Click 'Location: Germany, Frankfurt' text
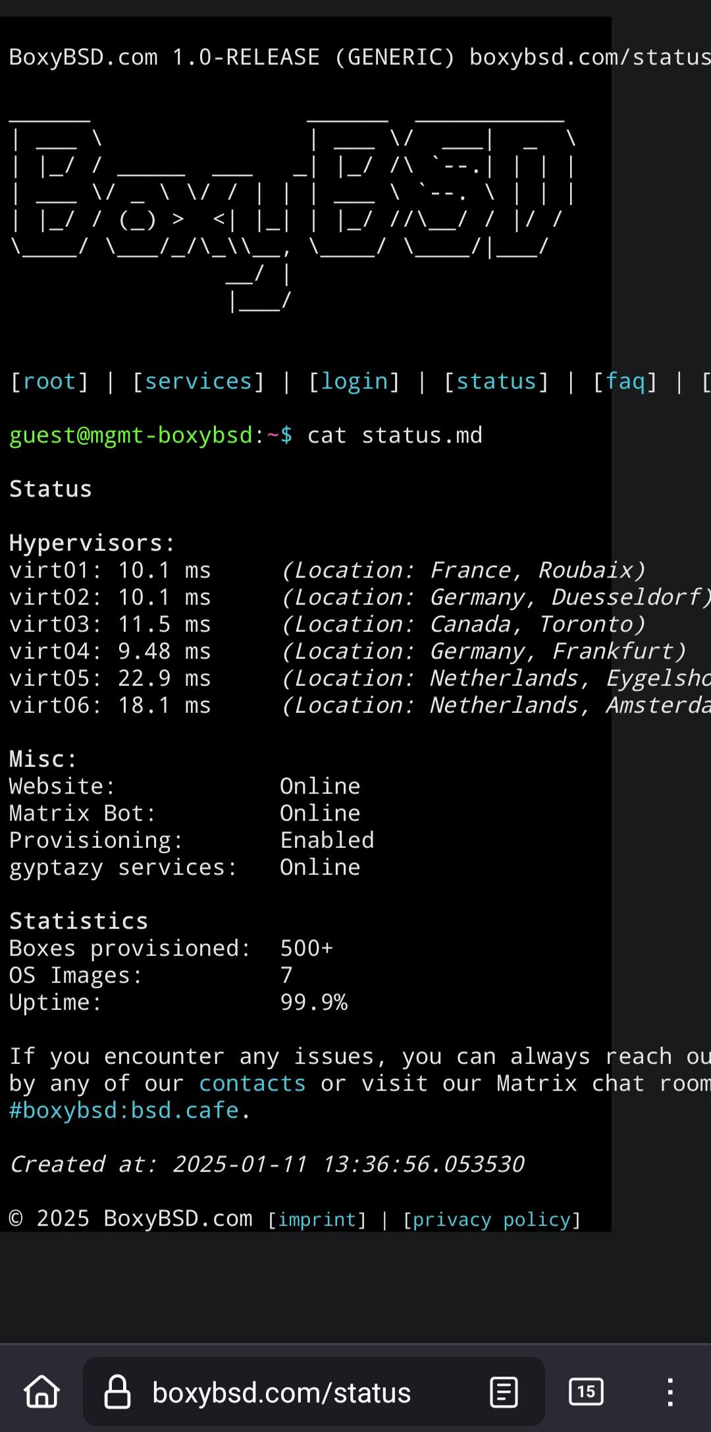 click(x=485, y=651)
